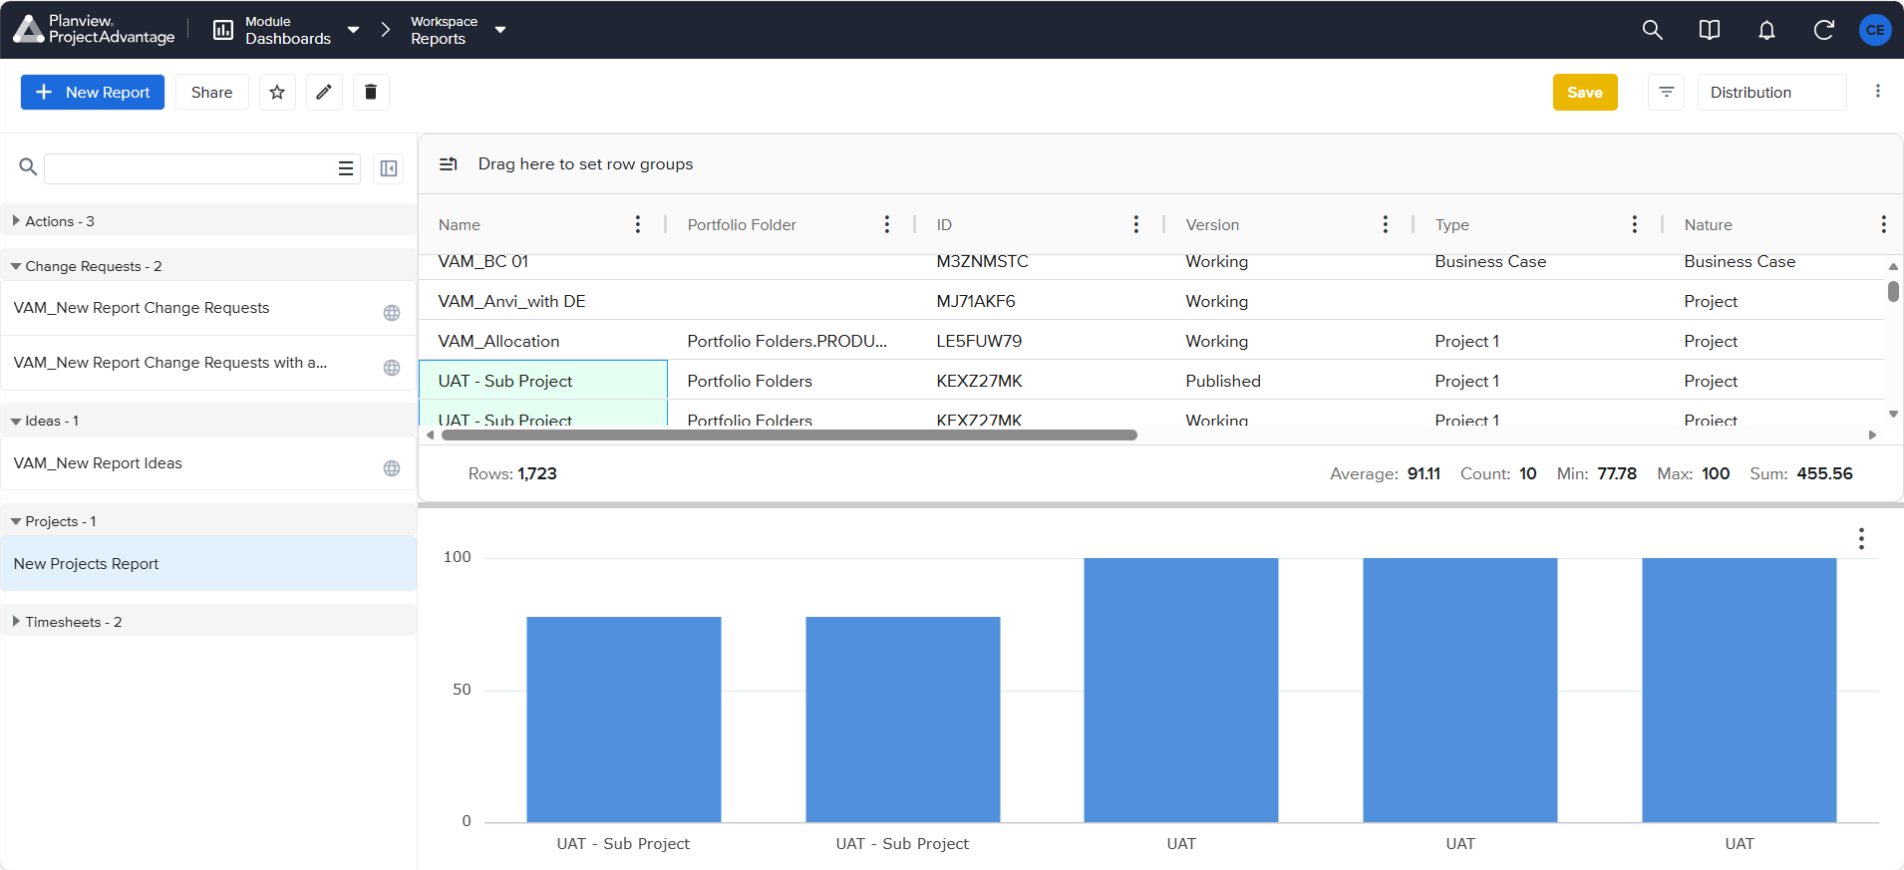Toggle the side panel layout icon
The height and width of the screenshot is (870, 1904).
click(389, 168)
